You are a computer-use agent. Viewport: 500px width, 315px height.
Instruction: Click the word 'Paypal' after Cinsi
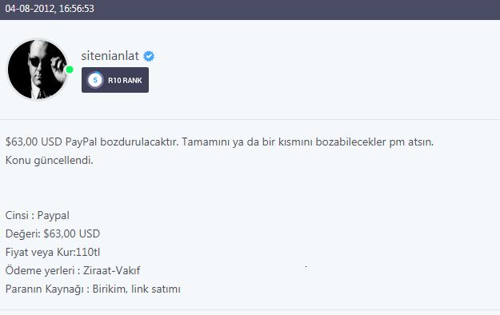(54, 216)
